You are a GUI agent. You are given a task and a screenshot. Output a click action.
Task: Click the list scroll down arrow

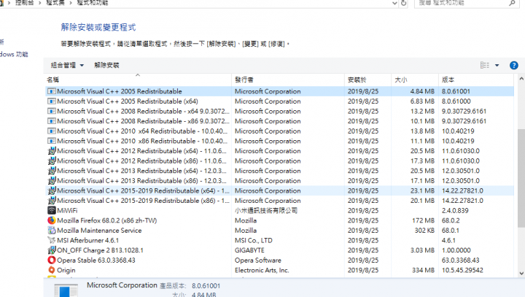[x=521, y=274]
